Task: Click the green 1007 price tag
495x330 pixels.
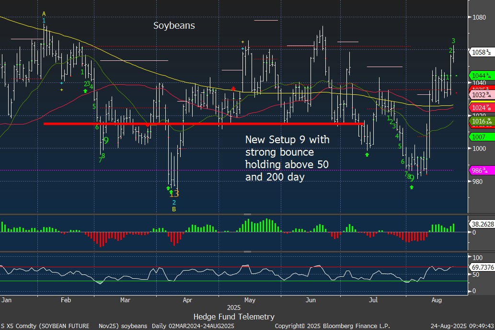Action: [481, 137]
